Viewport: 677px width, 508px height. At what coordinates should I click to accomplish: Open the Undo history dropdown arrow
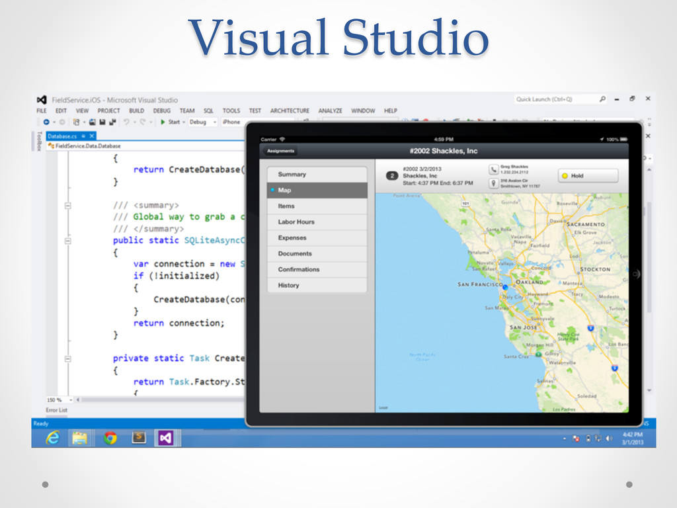coord(135,122)
